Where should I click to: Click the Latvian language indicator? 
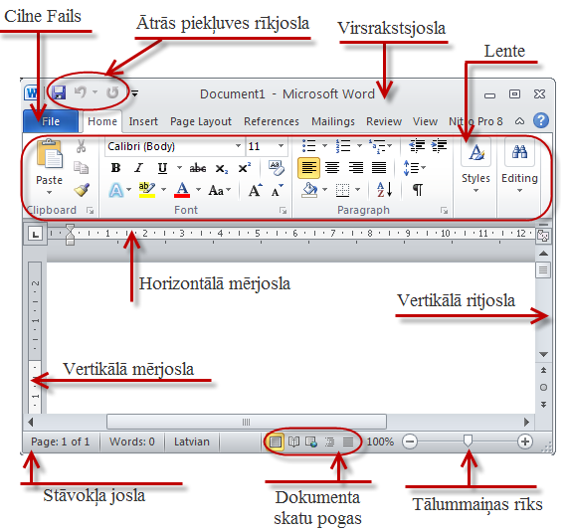pos(192,442)
